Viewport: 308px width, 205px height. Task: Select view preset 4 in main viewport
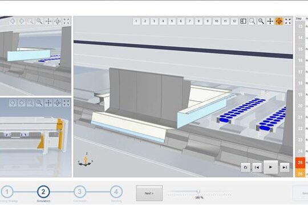[x=163, y=21]
